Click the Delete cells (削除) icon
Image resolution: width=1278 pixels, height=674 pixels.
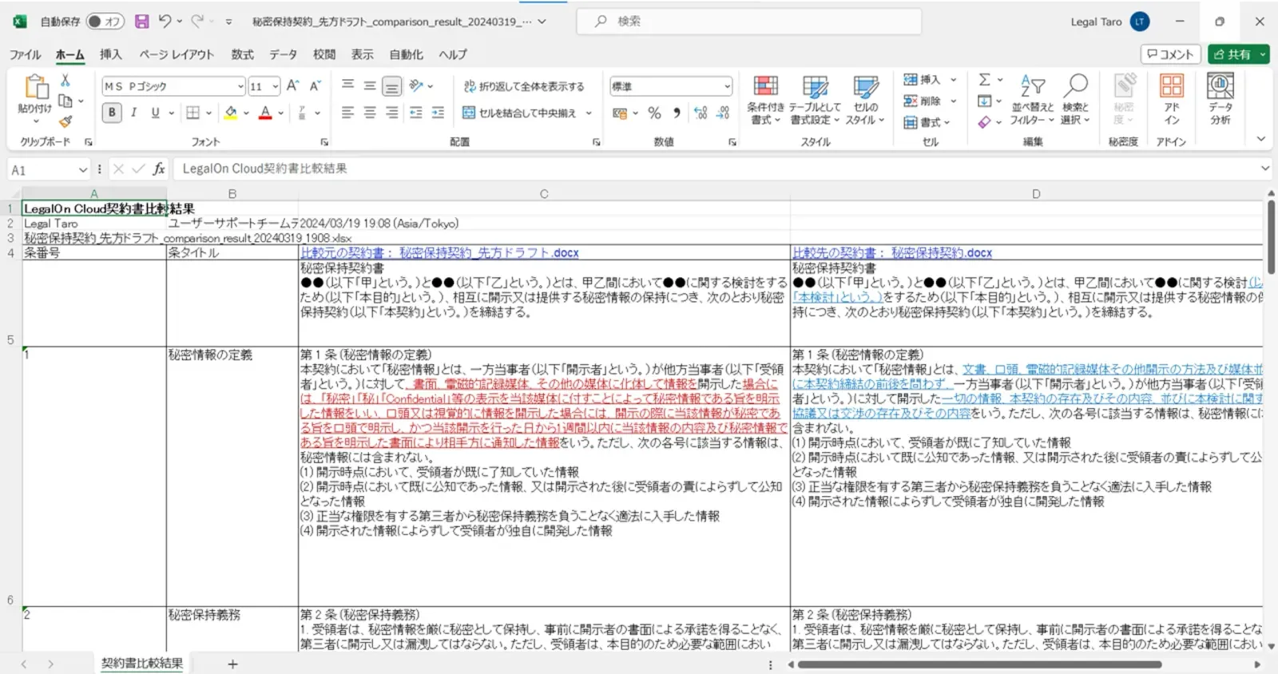pyautogui.click(x=911, y=101)
